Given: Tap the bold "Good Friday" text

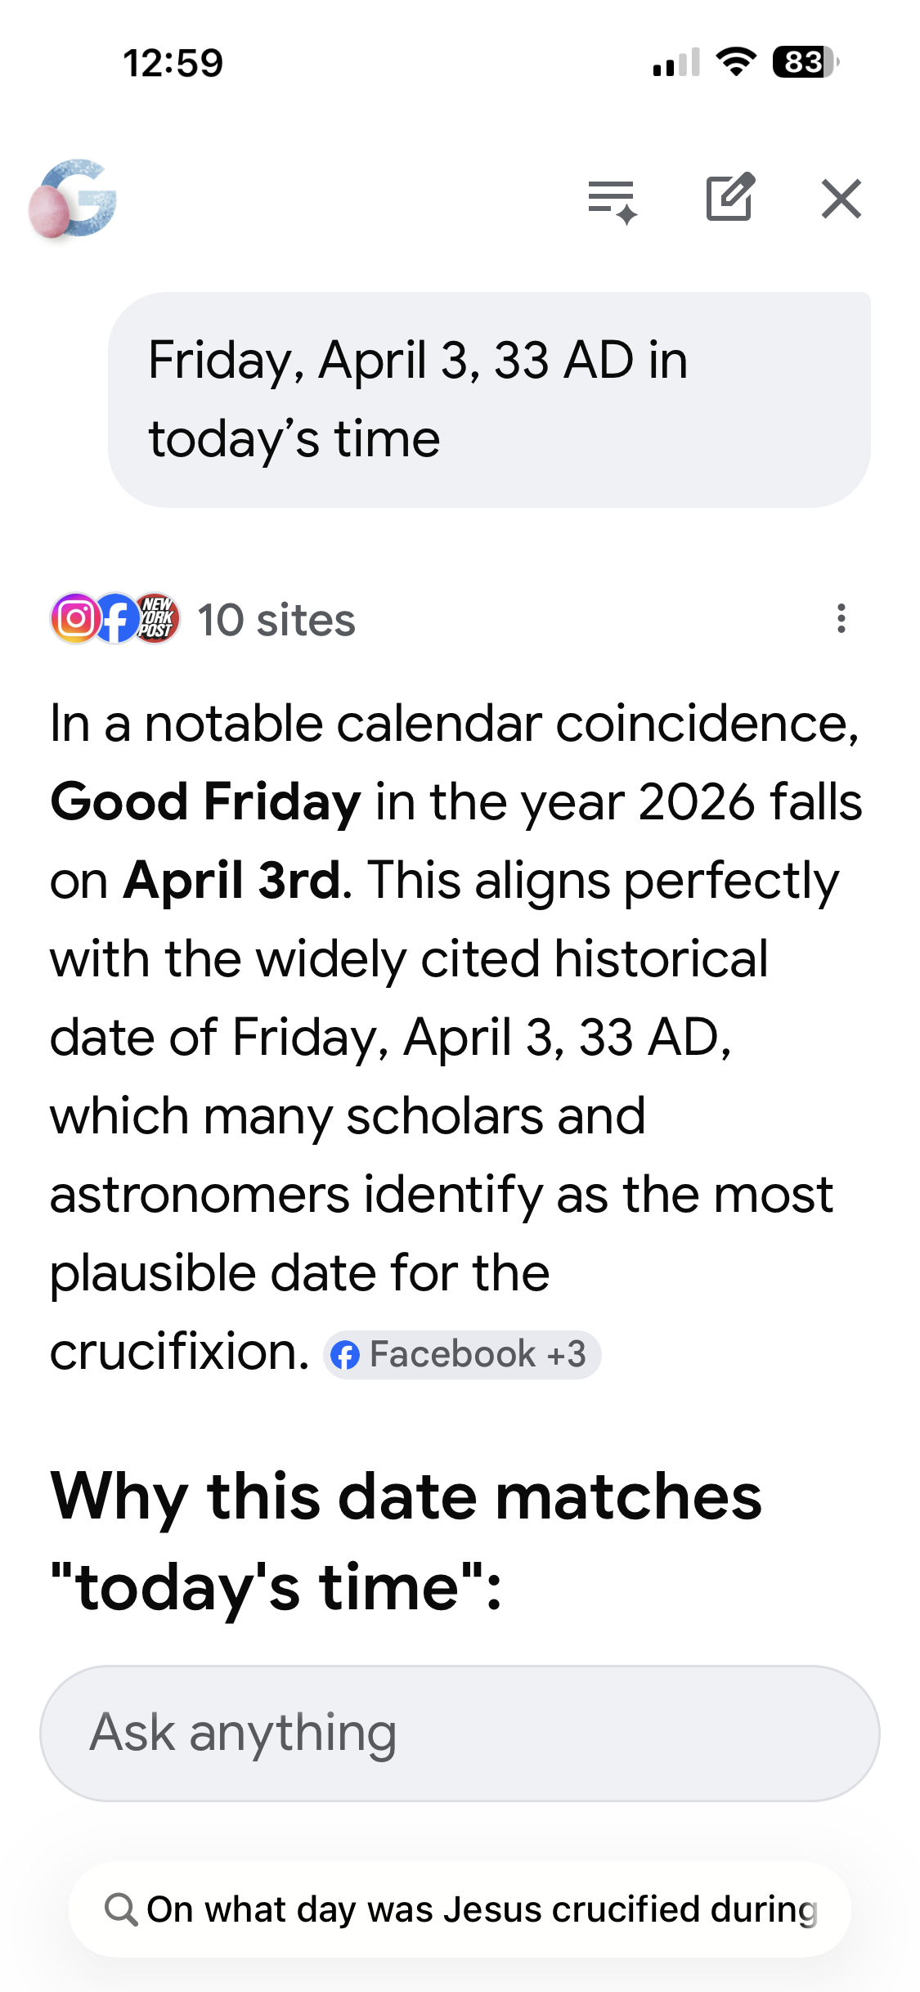Looking at the screenshot, I should coord(205,801).
